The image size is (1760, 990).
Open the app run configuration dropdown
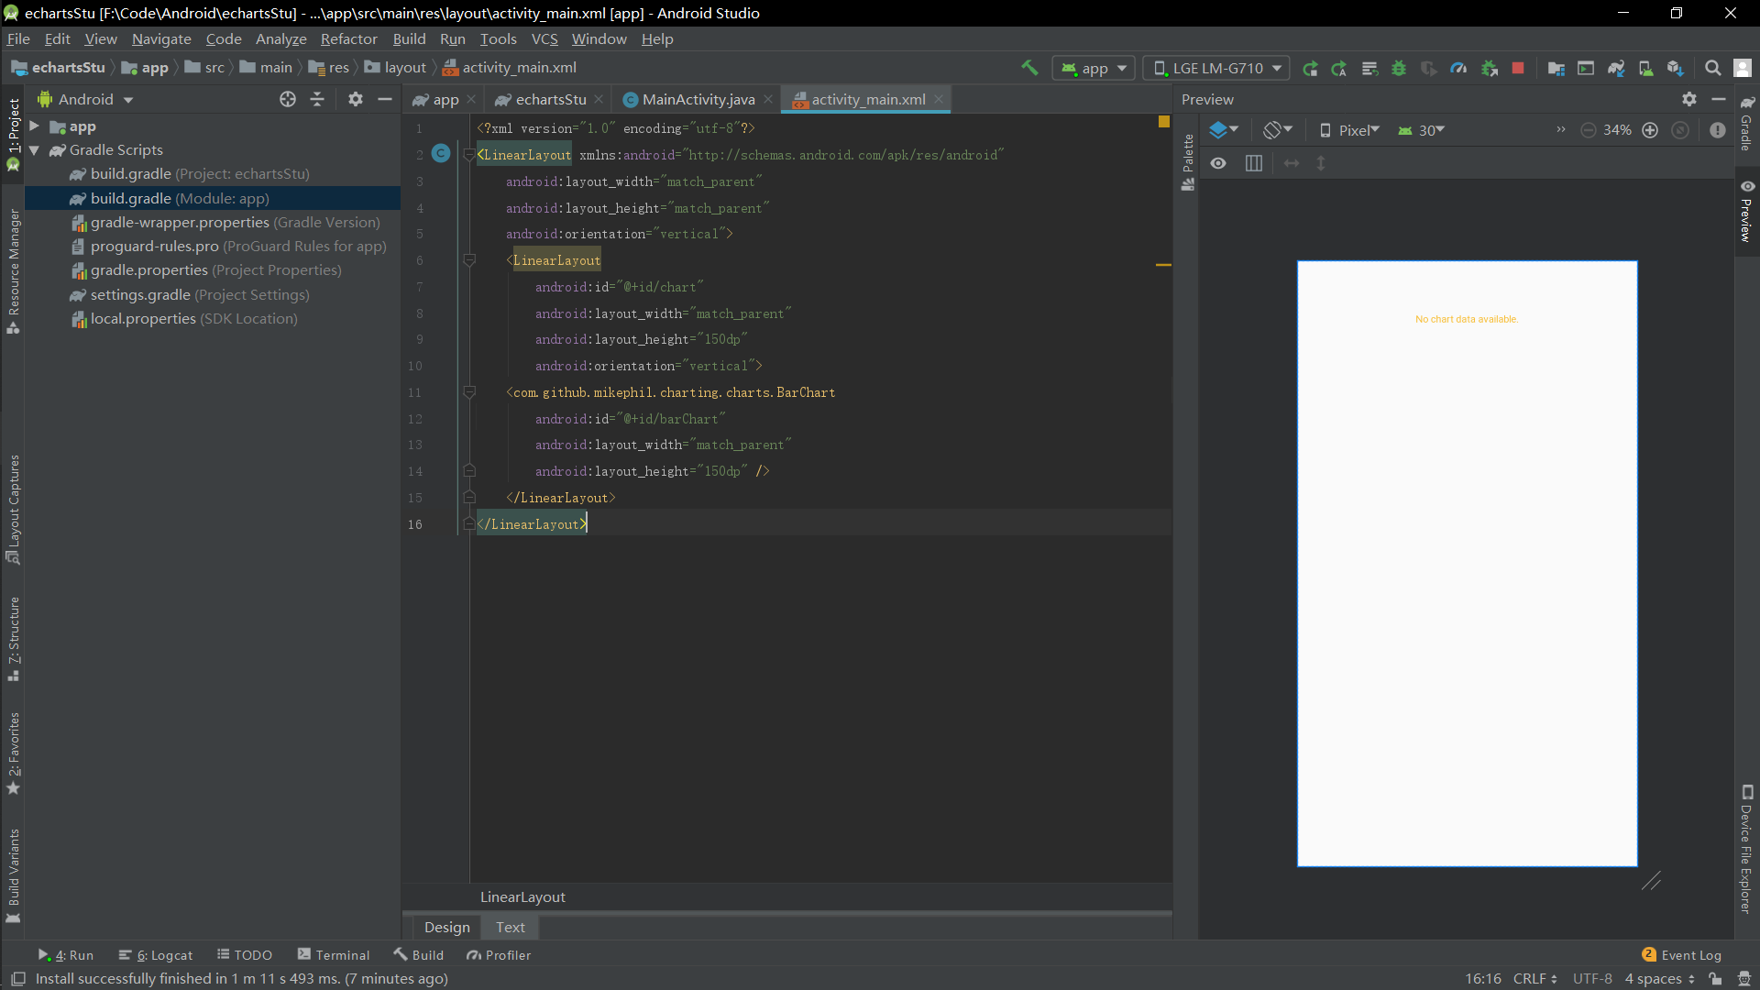coord(1094,68)
